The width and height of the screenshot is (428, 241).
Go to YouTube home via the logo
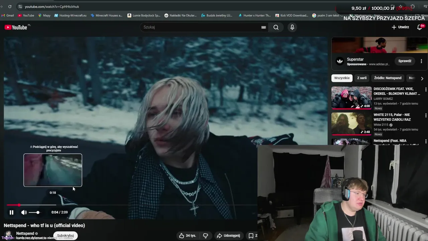coord(16,27)
